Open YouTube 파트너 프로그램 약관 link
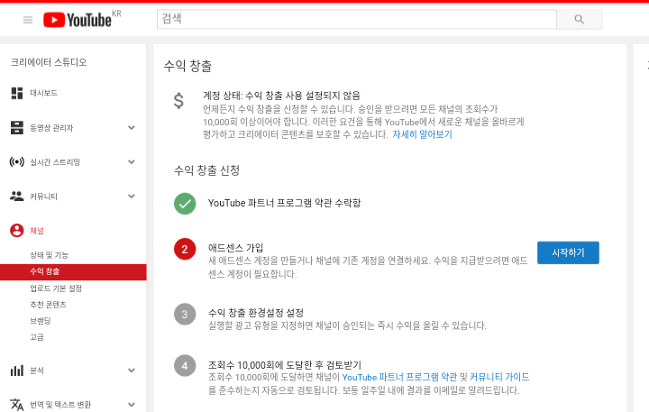The height and width of the screenshot is (412, 649). [x=399, y=377]
